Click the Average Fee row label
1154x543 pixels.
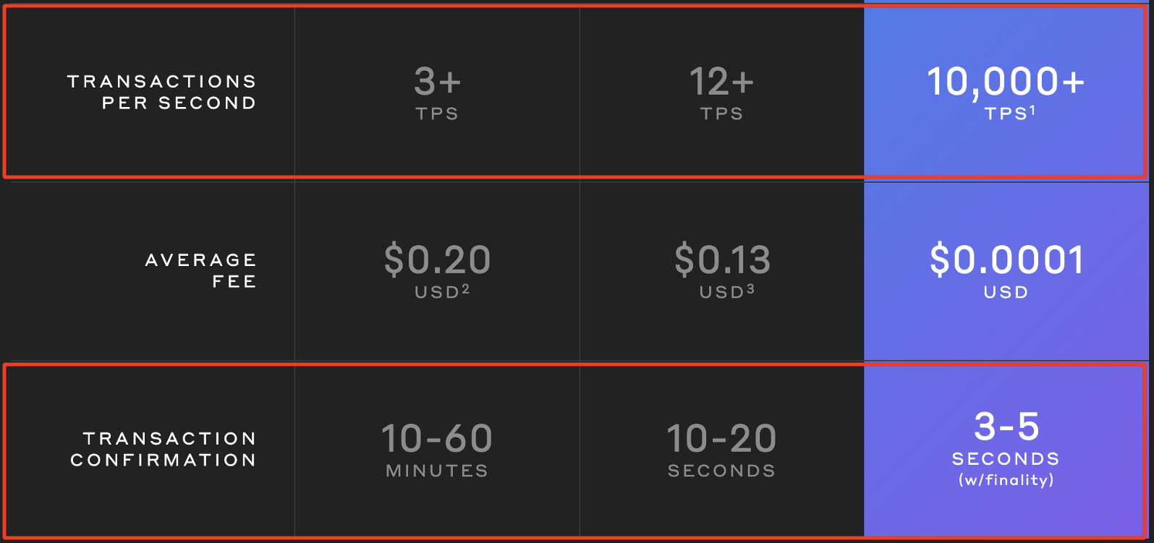201,270
